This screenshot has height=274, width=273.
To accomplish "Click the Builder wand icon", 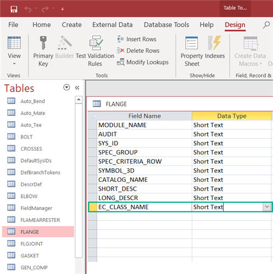I will pyautogui.click(x=64, y=43).
